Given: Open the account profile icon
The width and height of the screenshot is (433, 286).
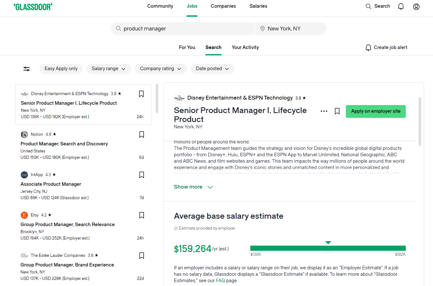Looking at the screenshot, I should [416, 6].
